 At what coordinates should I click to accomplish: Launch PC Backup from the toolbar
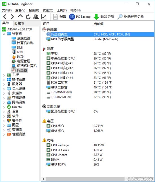pyautogui.click(x=80, y=17)
